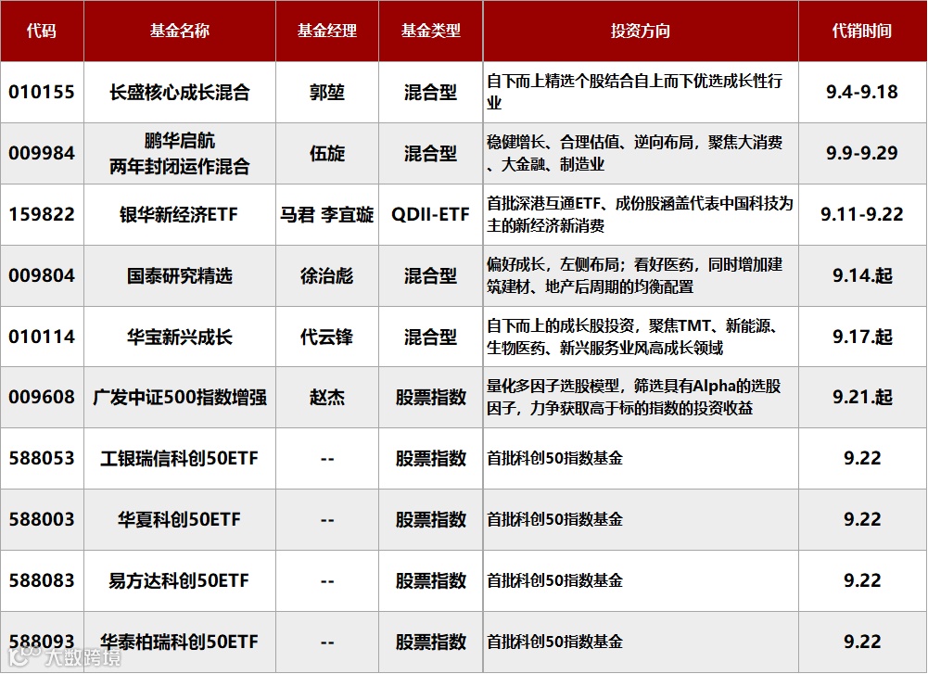Select fund code 159822
This screenshot has height=674, width=928.
(x=42, y=214)
